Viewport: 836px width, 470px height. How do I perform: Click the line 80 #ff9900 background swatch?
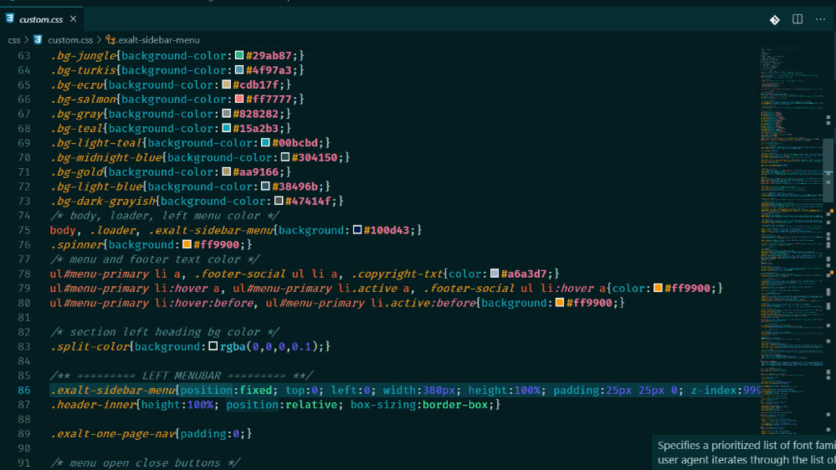point(559,303)
